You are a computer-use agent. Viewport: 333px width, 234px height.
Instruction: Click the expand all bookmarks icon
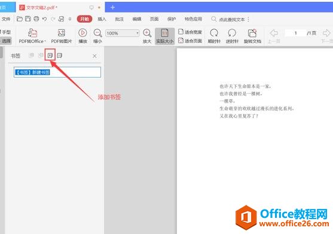tap(32, 56)
